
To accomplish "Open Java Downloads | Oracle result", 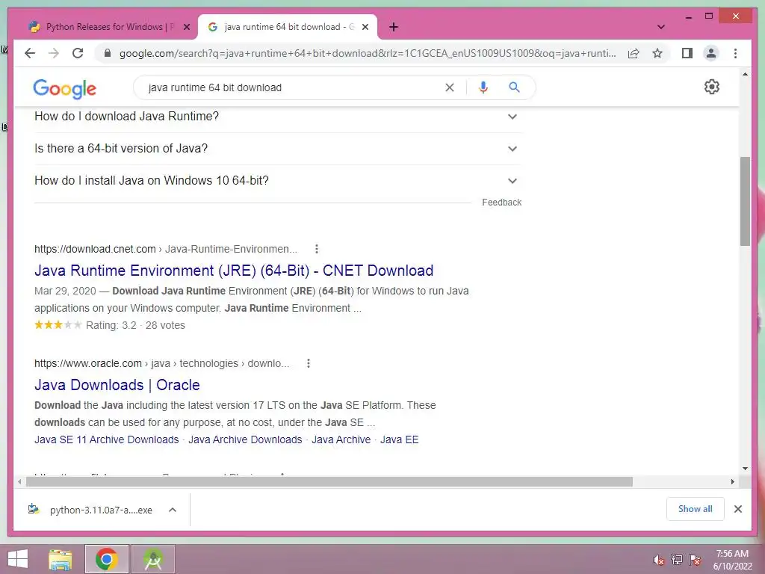I will [x=117, y=385].
